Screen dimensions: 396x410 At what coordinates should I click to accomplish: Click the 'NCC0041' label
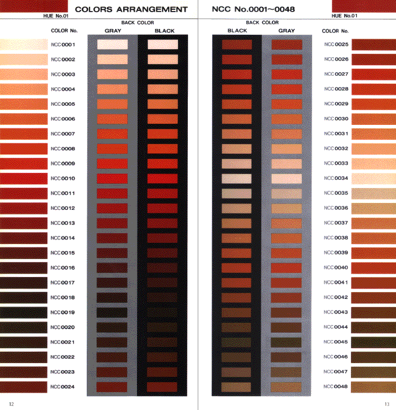click(336, 283)
